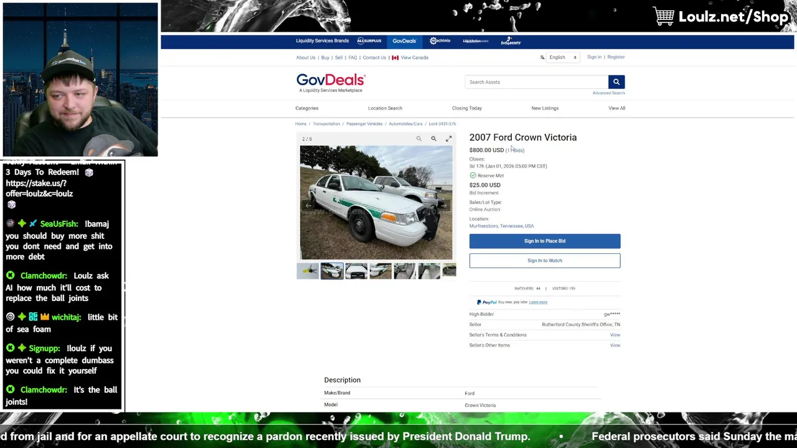This screenshot has width=797, height=448.
Task: Open the Location Search menu
Action: point(385,108)
